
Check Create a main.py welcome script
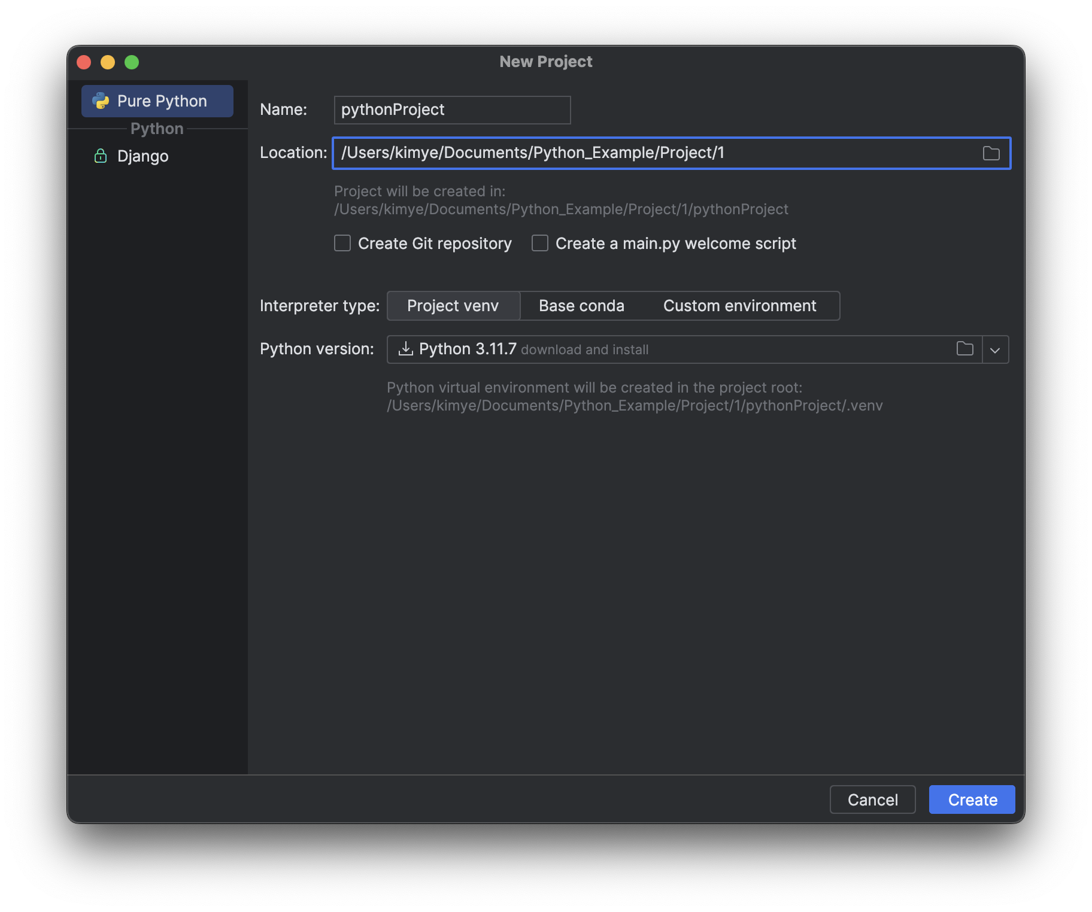tap(540, 244)
